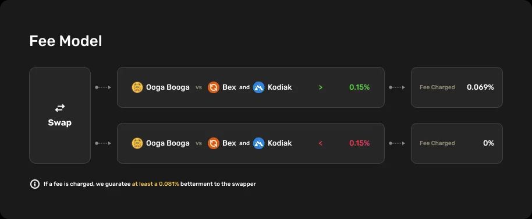Click the Bex logo in top row

[x=214, y=87]
